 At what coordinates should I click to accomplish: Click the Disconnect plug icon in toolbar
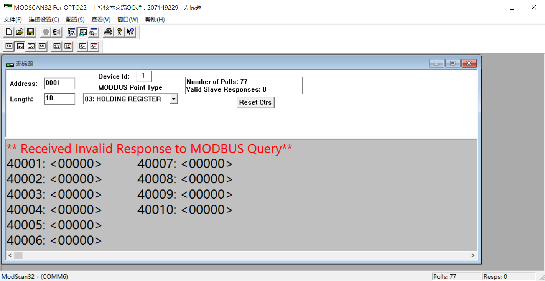pos(56,32)
